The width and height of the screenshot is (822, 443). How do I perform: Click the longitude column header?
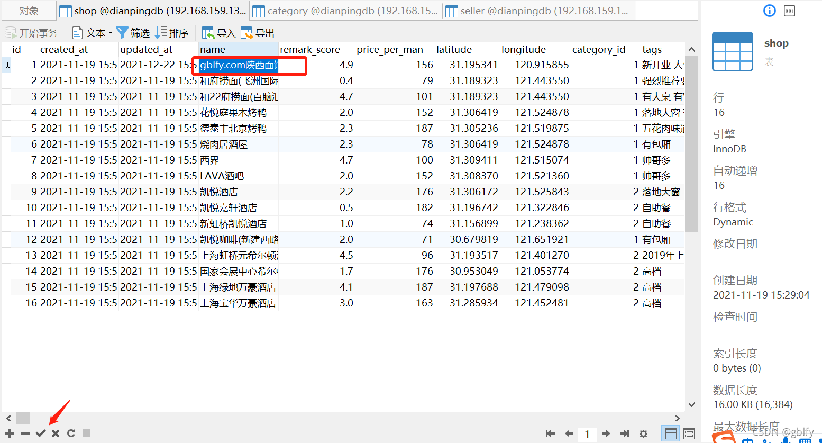(x=535, y=49)
